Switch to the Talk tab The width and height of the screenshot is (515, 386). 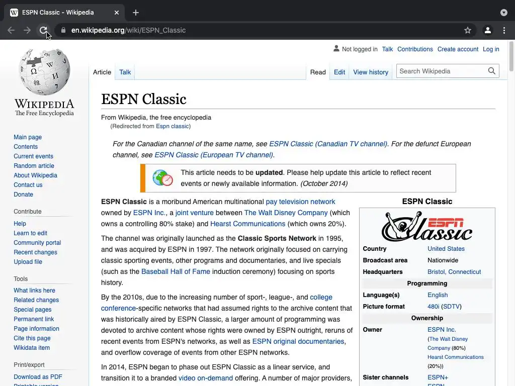coord(125,72)
